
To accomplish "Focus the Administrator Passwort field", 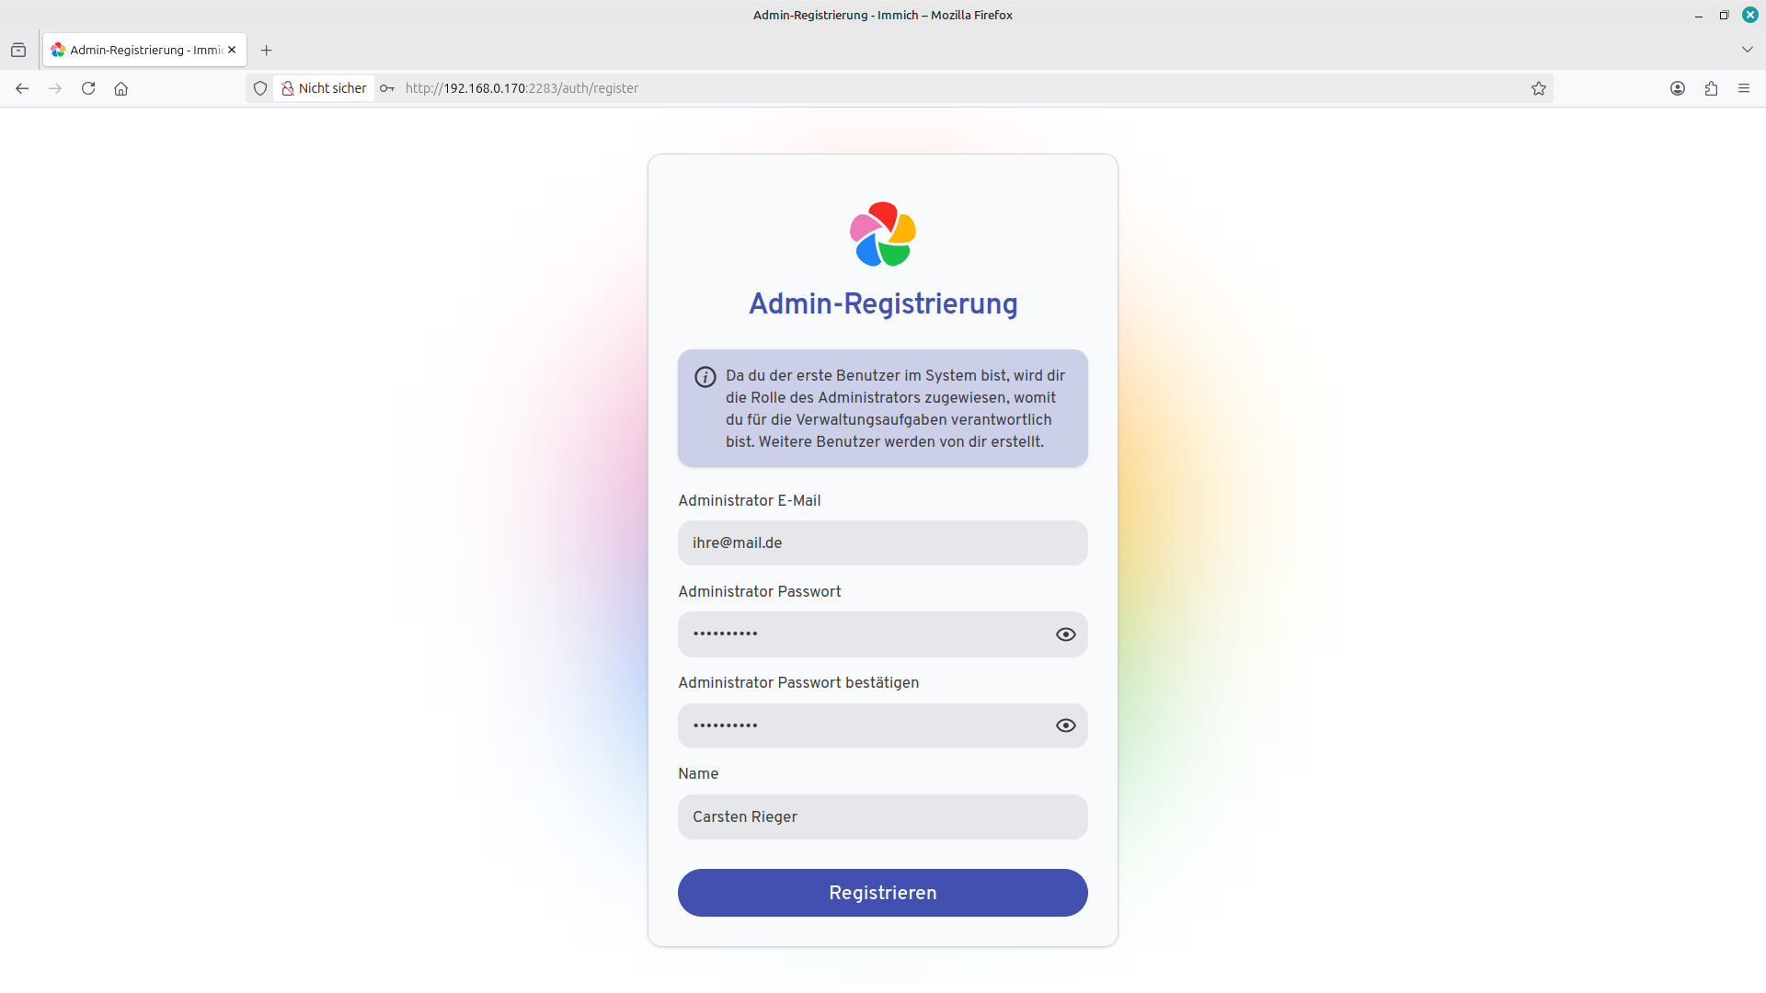I will point(883,634).
